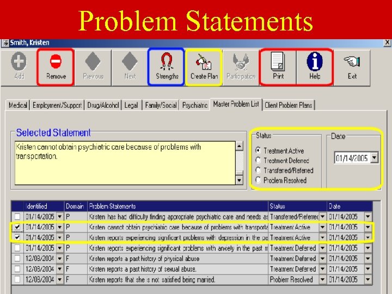Open Status dropdown for physical abuse row
The width and height of the screenshot is (392, 294).
coord(322,258)
